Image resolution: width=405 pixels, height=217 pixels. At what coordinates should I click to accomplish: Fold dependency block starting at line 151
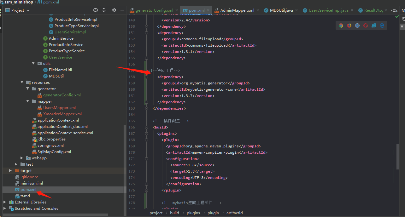[x=147, y=33]
